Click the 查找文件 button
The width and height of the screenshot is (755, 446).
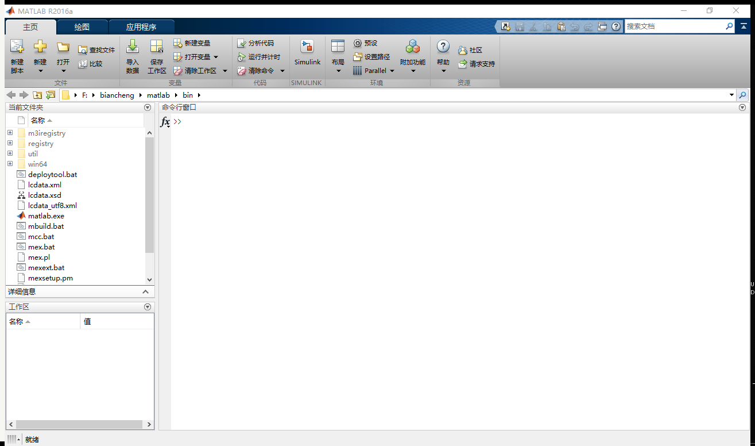coord(96,50)
